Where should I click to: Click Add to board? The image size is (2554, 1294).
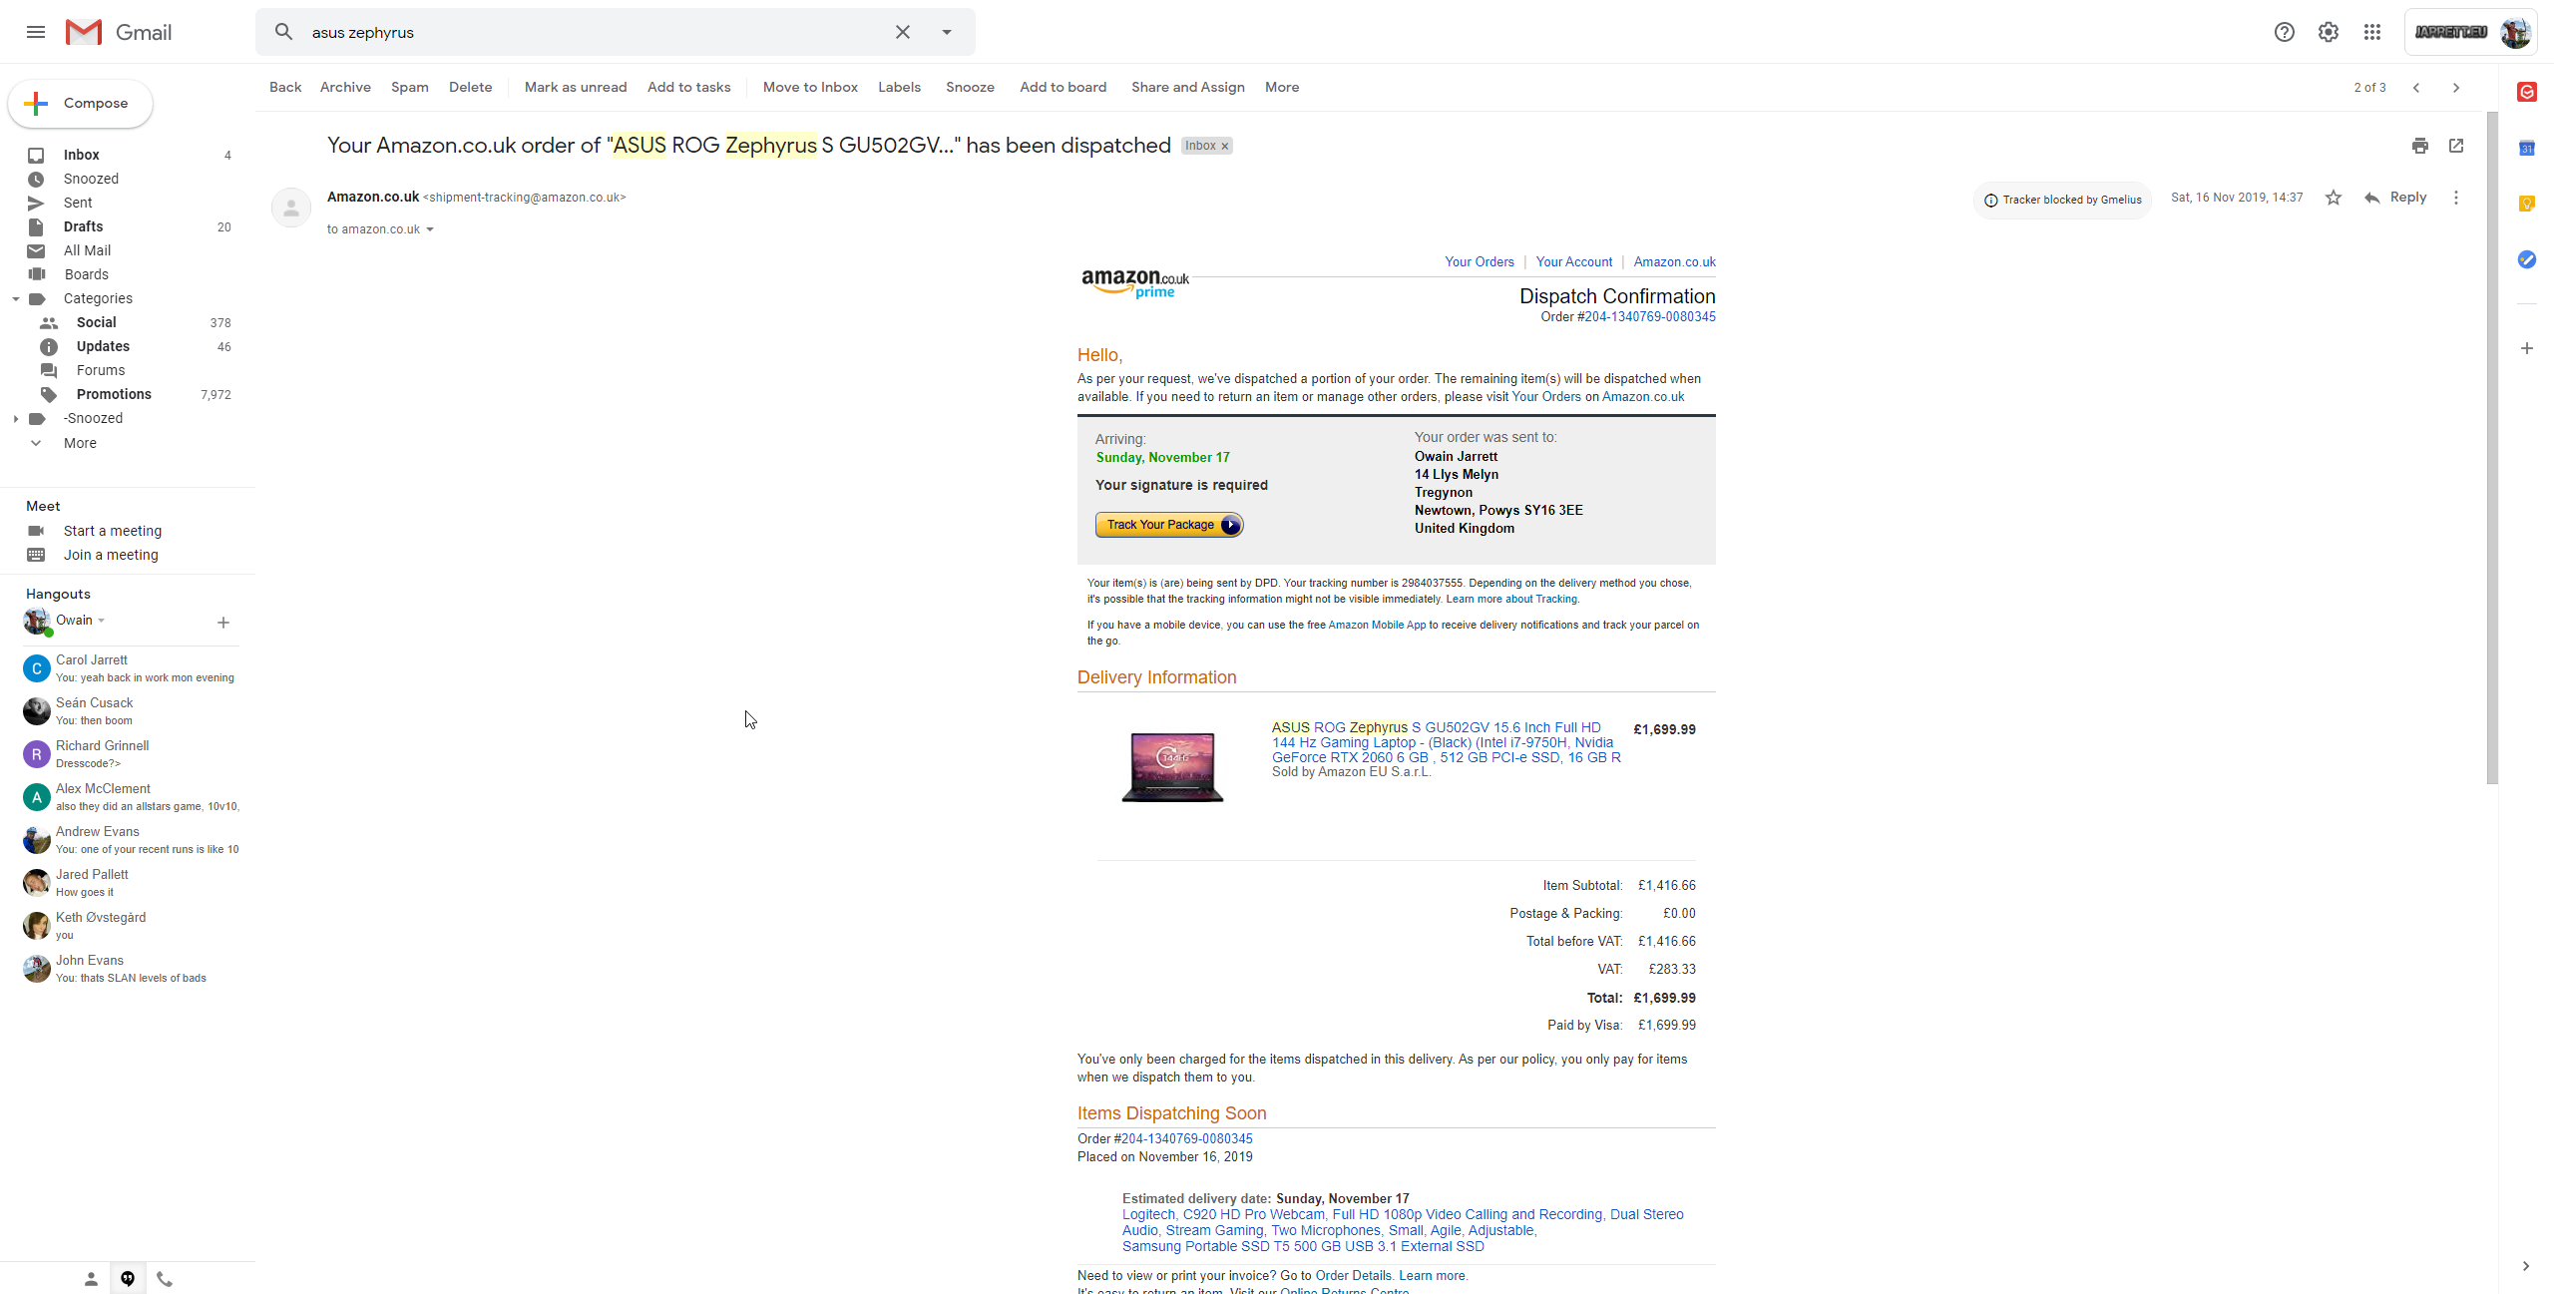[x=1064, y=87]
